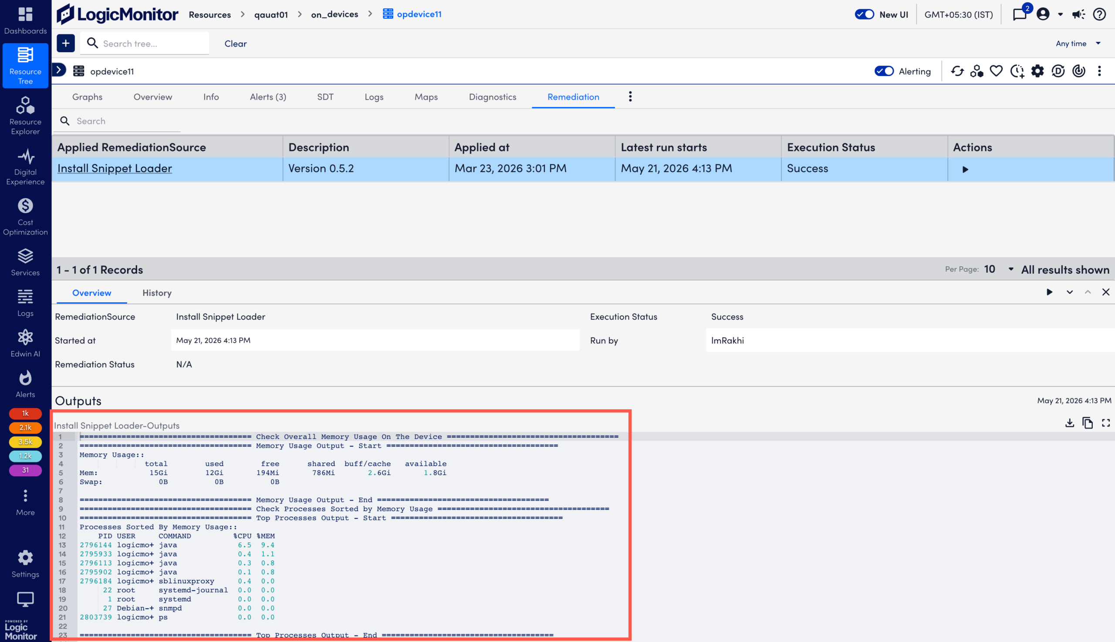Open the Diagnostics tab
1115x642 pixels.
coord(493,97)
